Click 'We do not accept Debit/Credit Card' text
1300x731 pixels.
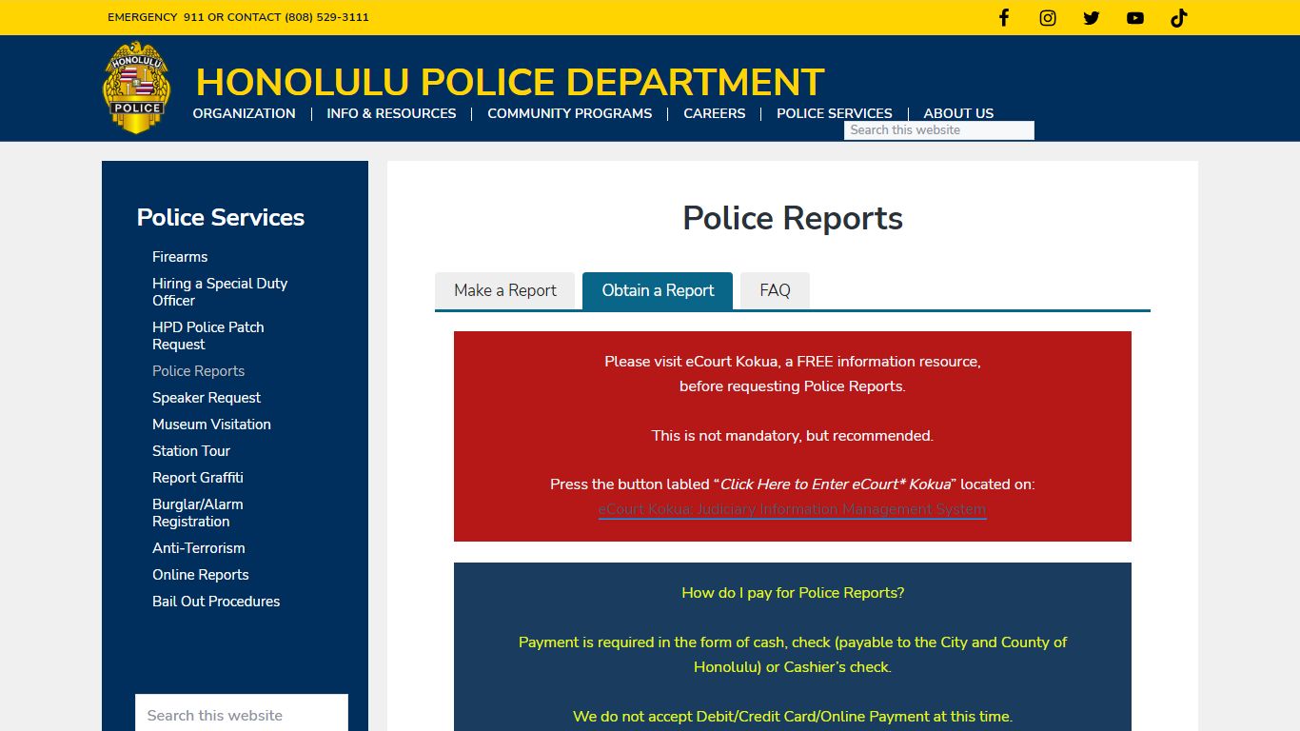pos(793,717)
